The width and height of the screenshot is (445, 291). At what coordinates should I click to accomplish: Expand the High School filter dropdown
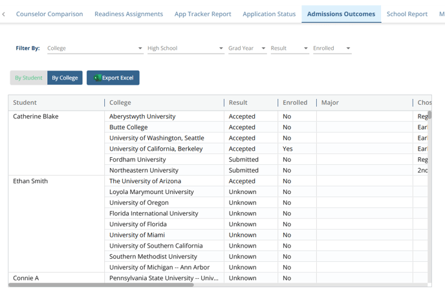[x=186, y=48]
